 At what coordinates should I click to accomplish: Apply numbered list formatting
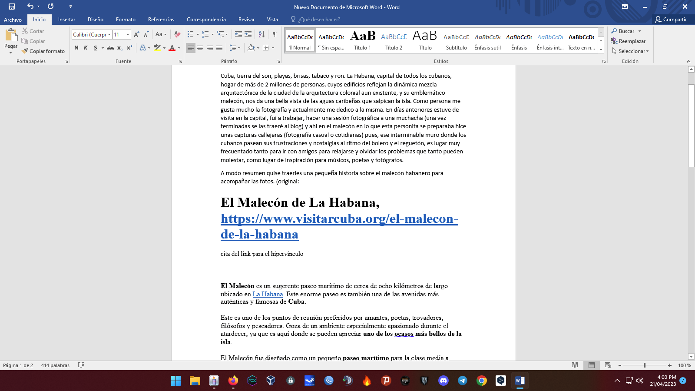(x=205, y=34)
